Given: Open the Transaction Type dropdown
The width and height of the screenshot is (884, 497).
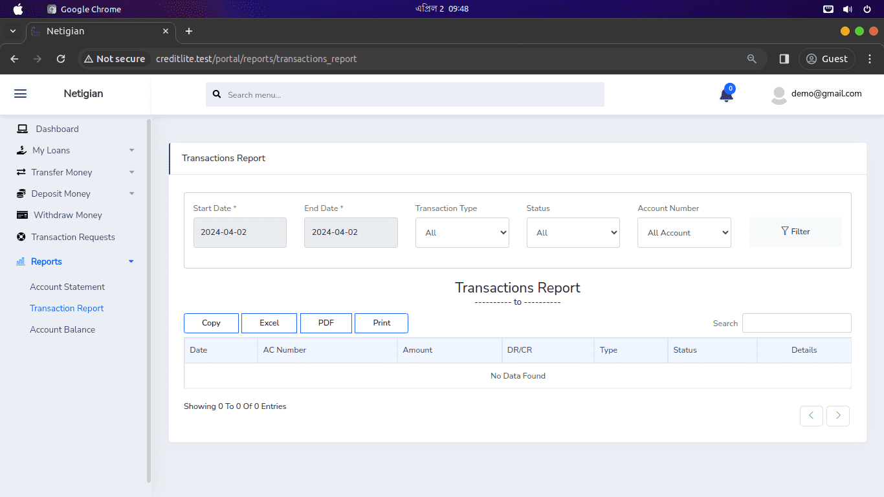Looking at the screenshot, I should coord(462,232).
